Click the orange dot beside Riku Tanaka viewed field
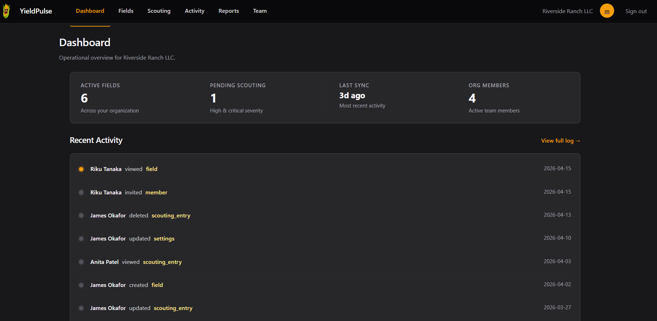This screenshot has width=657, height=321. [x=81, y=169]
